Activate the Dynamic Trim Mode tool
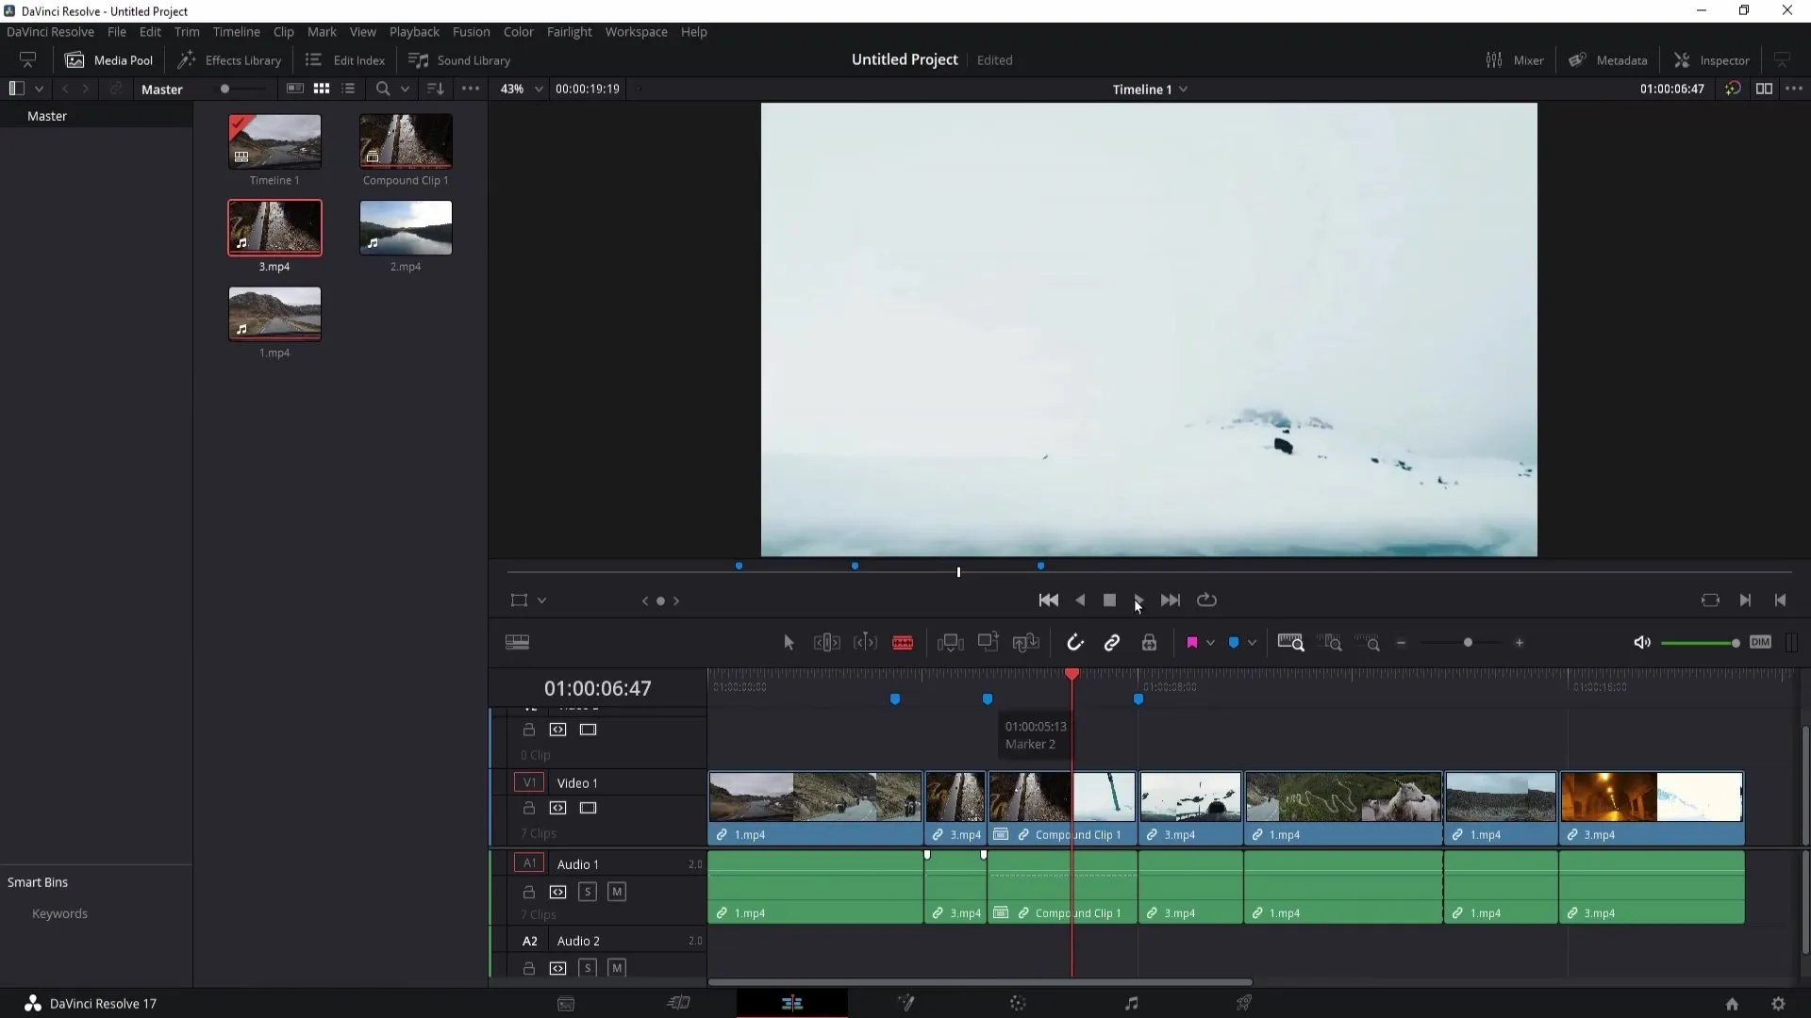This screenshot has width=1811, height=1018. tap(865, 643)
